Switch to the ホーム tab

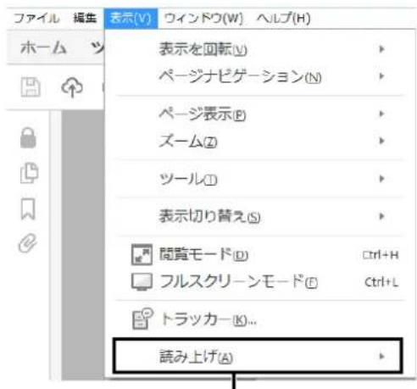tap(43, 47)
